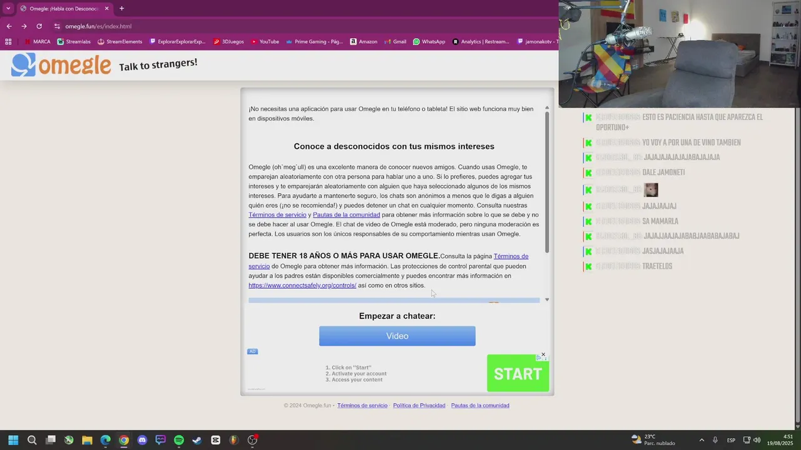Open the Prime Gaming bookmark
Image resolution: width=801 pixels, height=450 pixels.
tap(314, 42)
